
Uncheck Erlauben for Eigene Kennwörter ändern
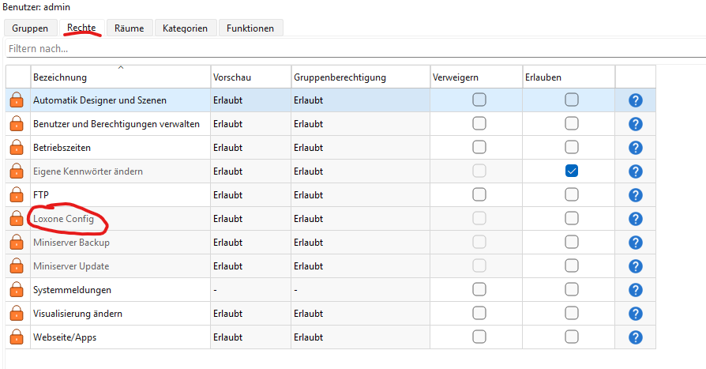(572, 171)
